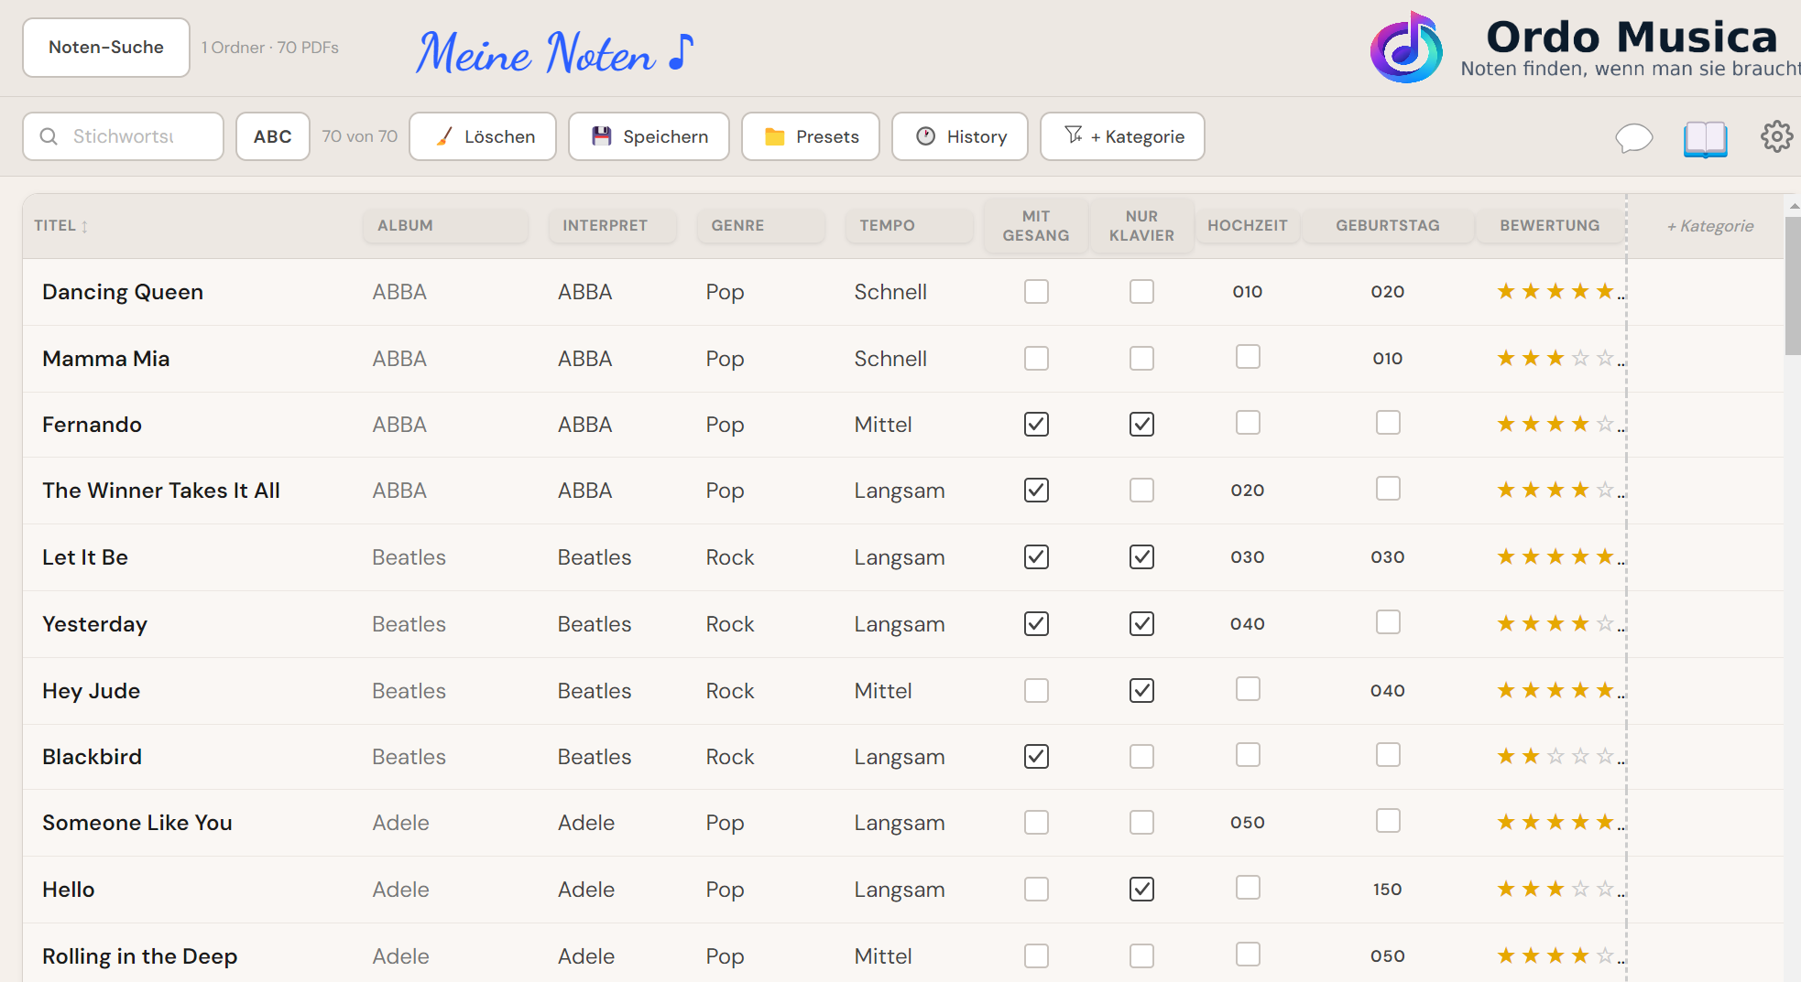
Task: Click the Geburtstag value 150 for Hello
Action: pyautogui.click(x=1388, y=889)
